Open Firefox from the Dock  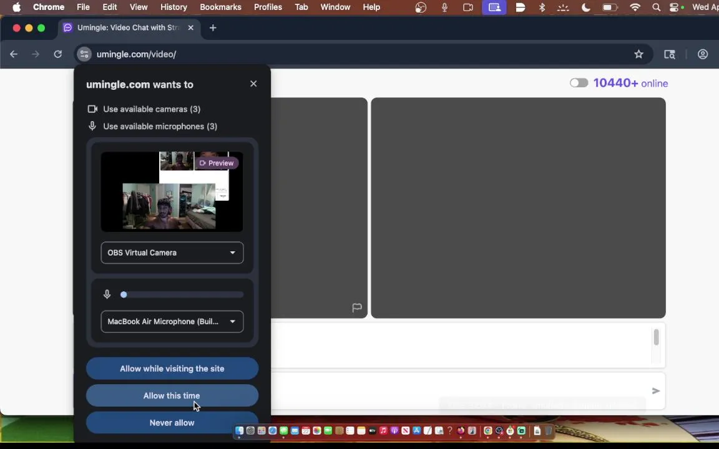click(461, 431)
